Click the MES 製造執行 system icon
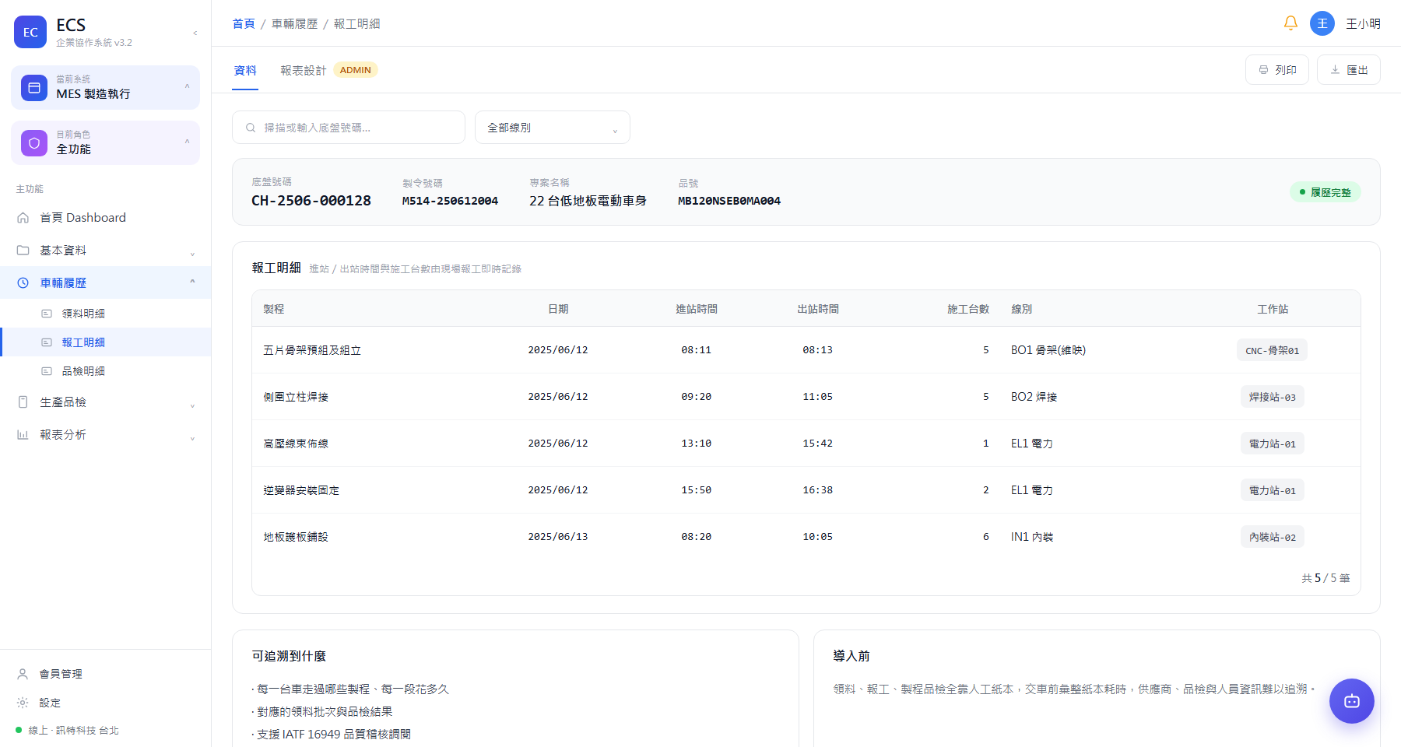Viewport: 1401px width, 747px height. (34, 88)
